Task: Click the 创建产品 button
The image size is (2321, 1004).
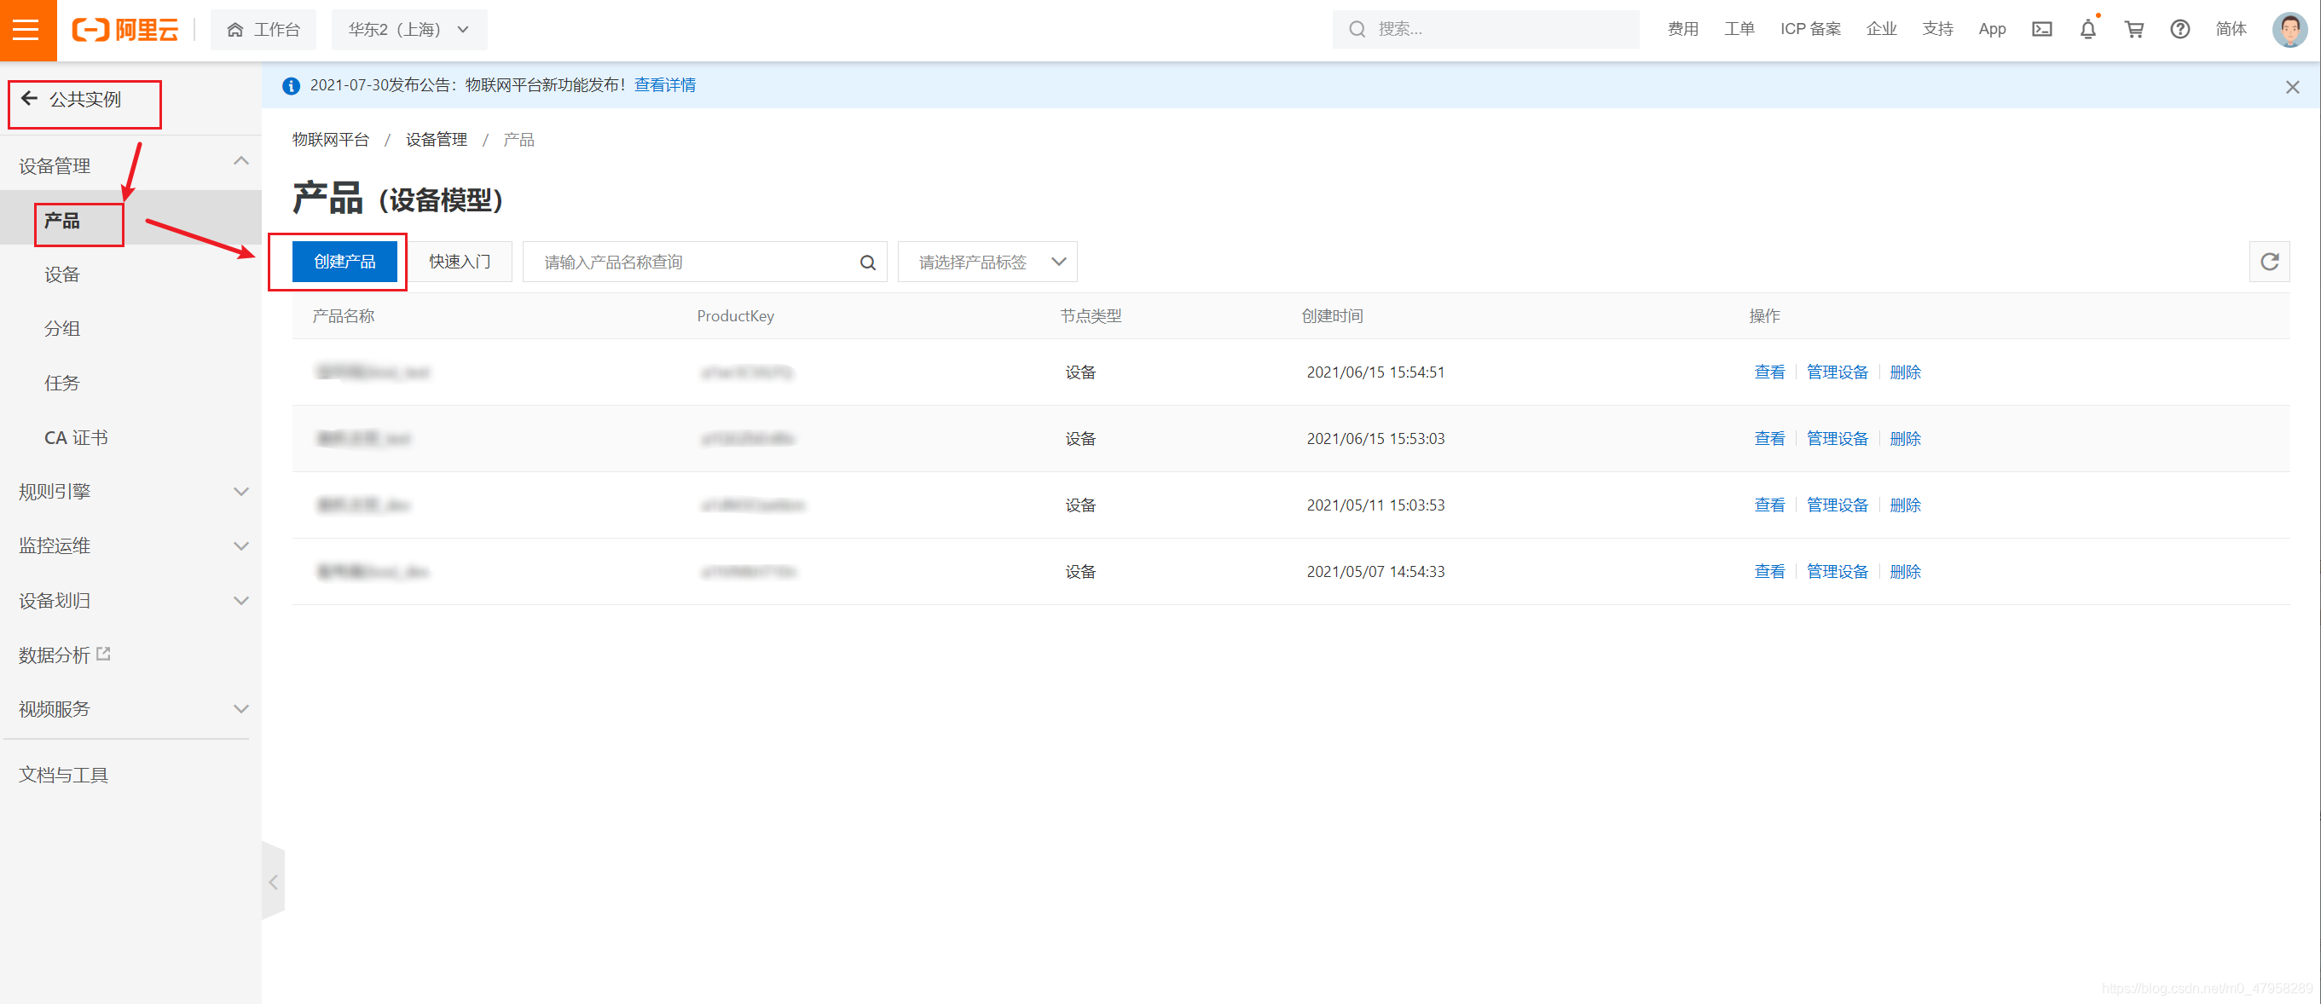Action: pos(344,261)
